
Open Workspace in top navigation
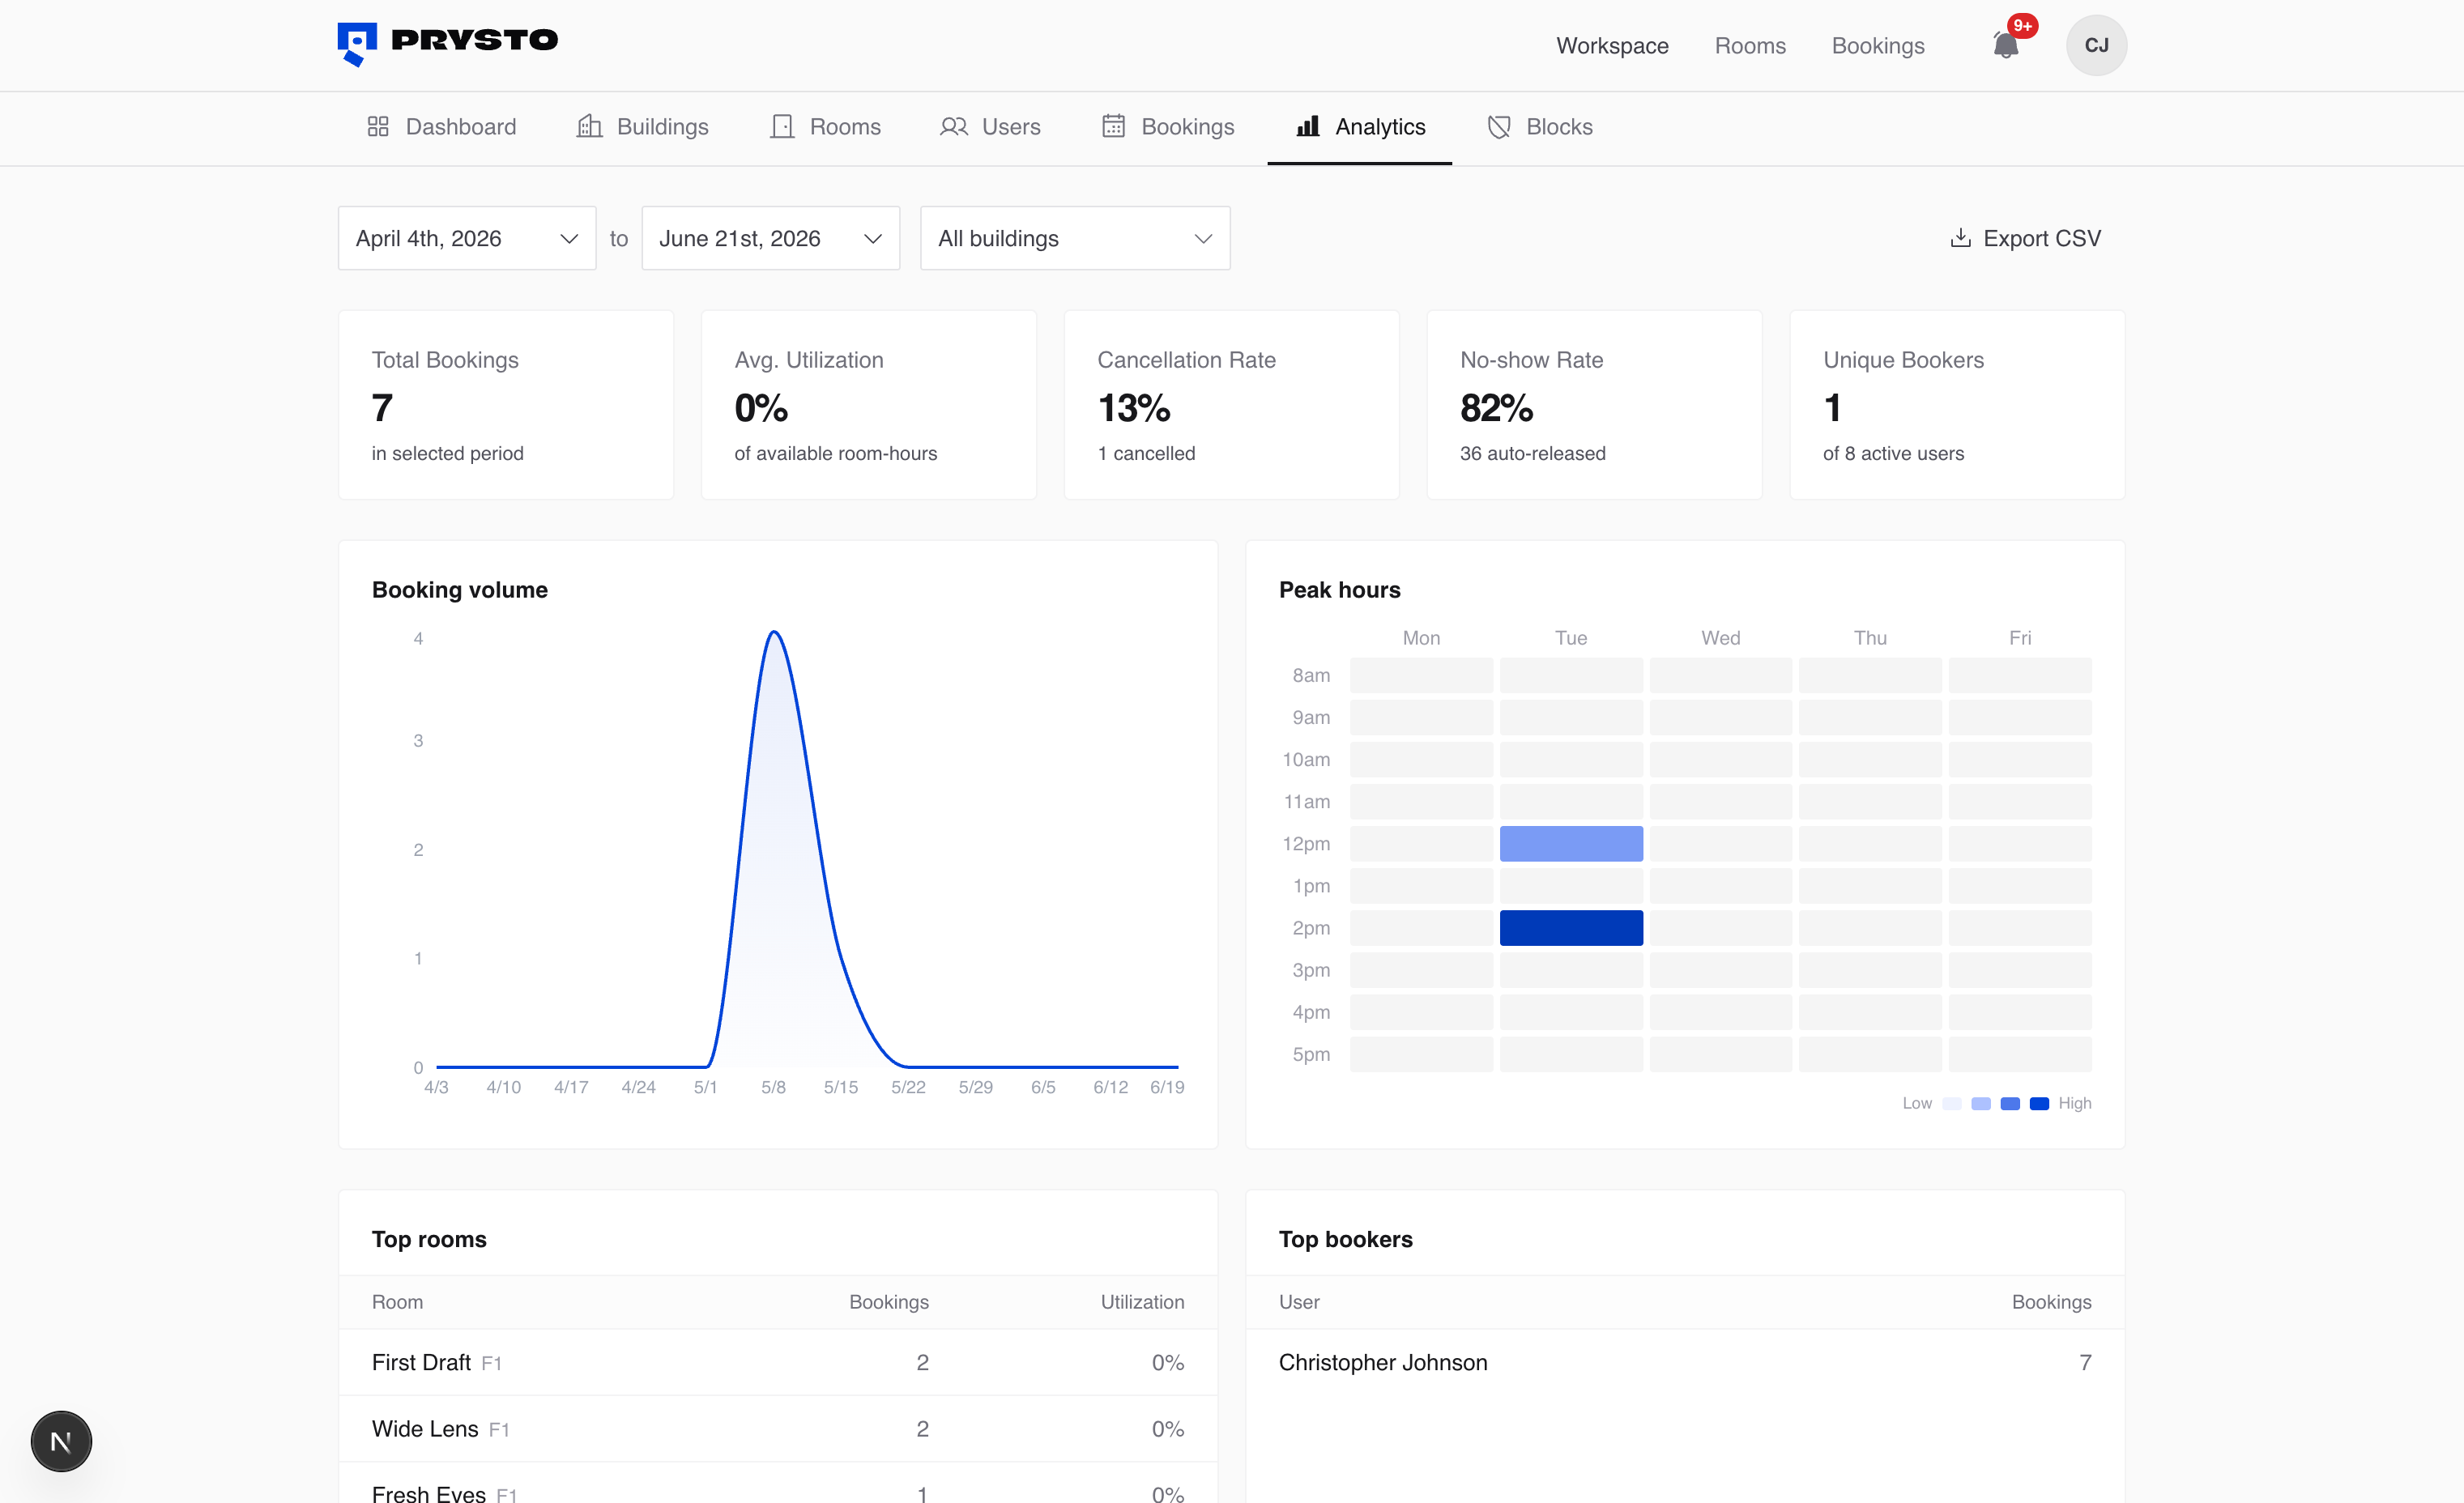1612,46
